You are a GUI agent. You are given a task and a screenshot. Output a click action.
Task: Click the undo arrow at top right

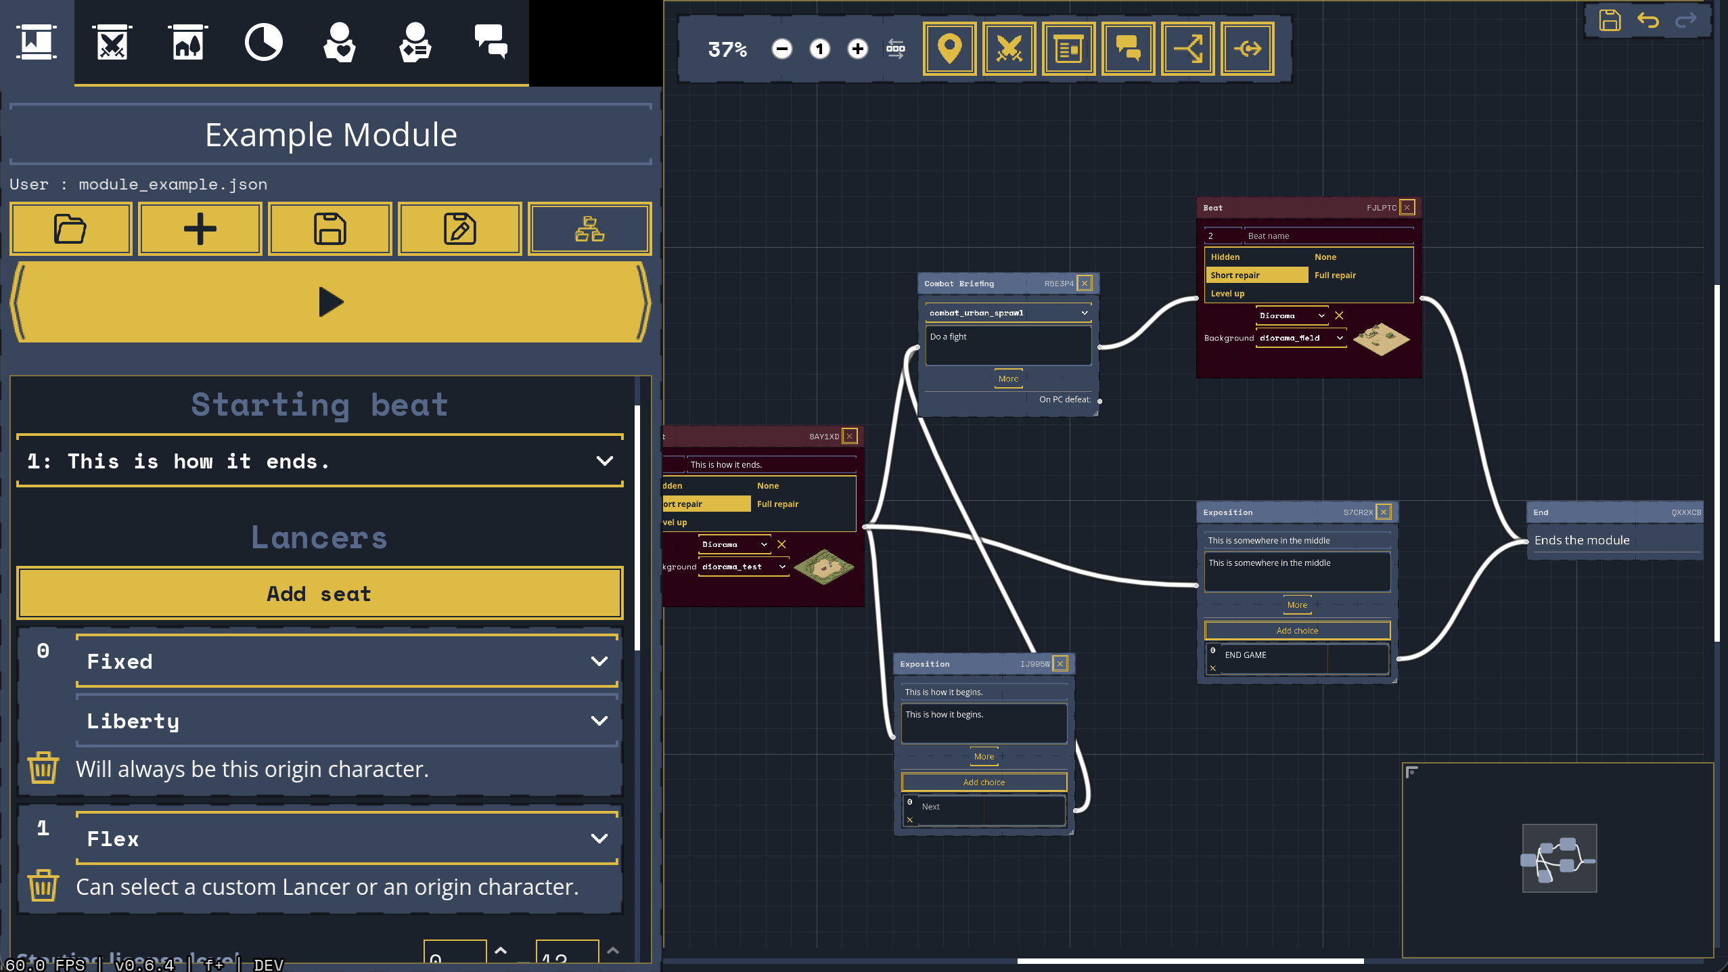coord(1647,20)
